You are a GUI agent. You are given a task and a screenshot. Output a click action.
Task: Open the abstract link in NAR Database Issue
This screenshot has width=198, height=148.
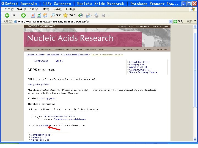pyautogui.click(x=43, y=126)
